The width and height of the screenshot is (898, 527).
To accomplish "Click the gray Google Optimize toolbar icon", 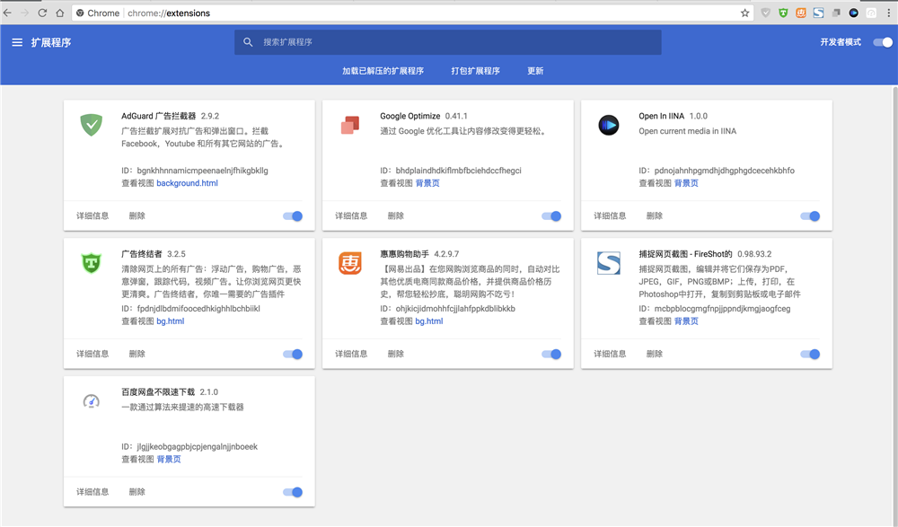I will click(x=836, y=13).
